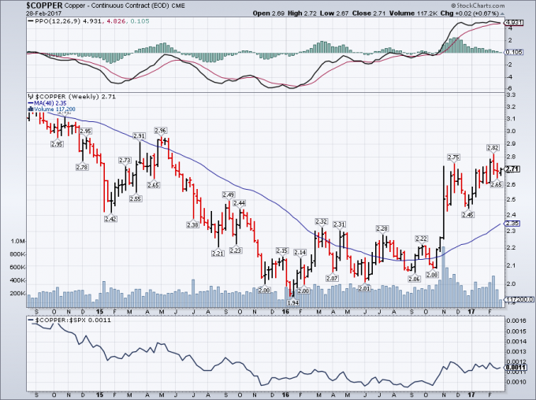Click the 200K volume axis label
Viewport: 536px width, 400px height.
point(18,293)
